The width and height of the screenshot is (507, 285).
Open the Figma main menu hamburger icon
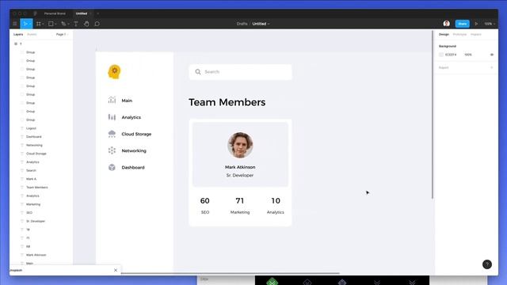pyautogui.click(x=15, y=24)
